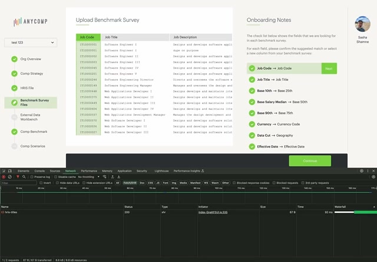Switch to the Console tab in DevTools
Screen dimensions: 377x262
39,171
